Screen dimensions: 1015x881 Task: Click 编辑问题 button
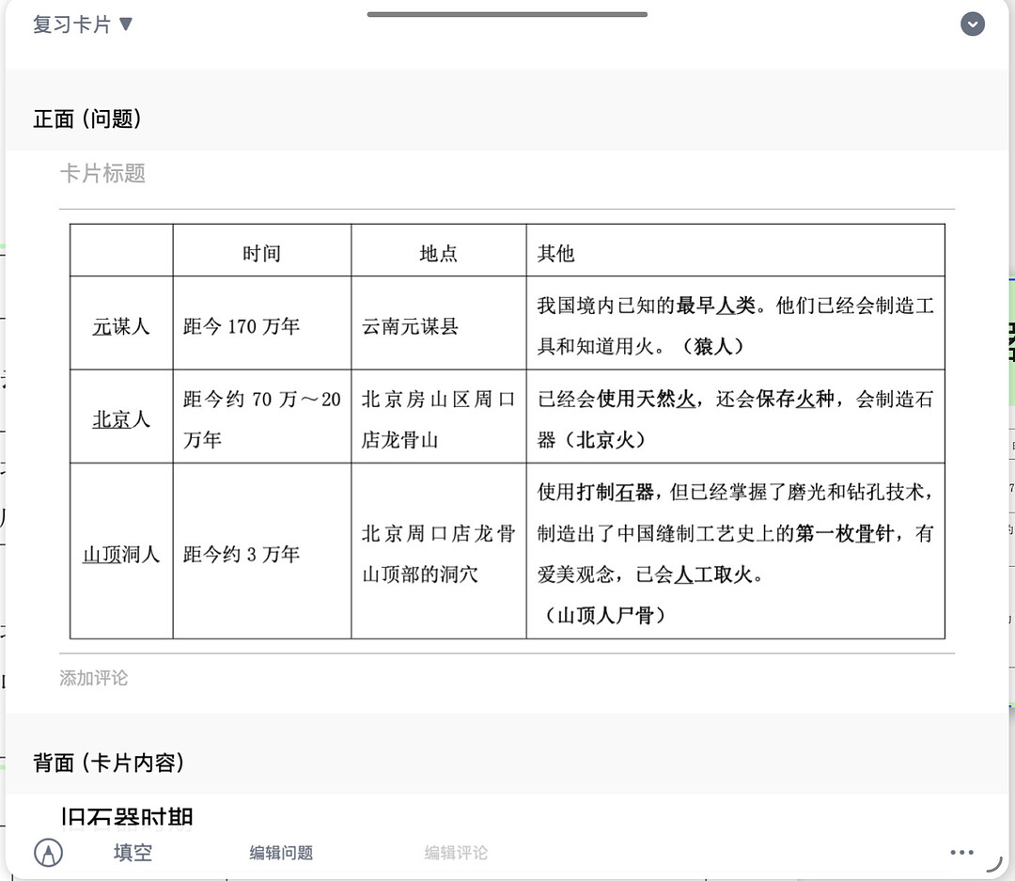[281, 853]
